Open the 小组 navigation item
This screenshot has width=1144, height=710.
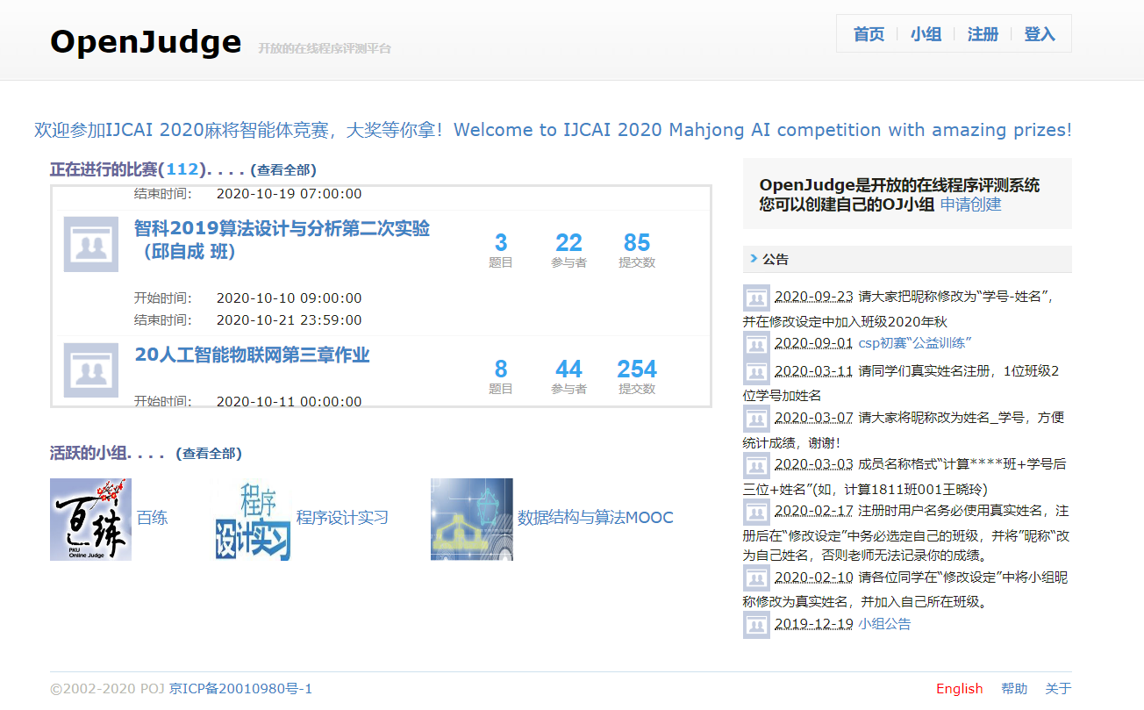click(926, 34)
